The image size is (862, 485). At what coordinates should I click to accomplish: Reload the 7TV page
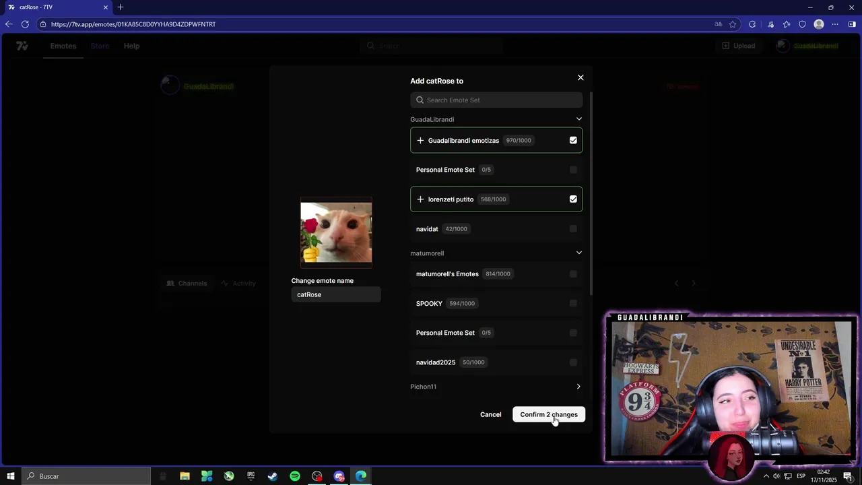coord(25,24)
